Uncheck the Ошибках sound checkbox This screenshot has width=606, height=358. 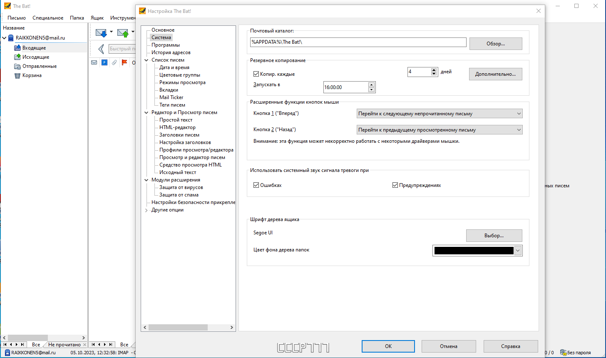(x=256, y=185)
